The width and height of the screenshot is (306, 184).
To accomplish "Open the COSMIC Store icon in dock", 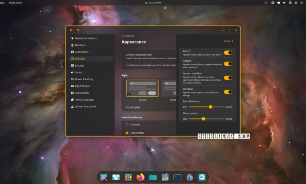I will tap(189, 177).
